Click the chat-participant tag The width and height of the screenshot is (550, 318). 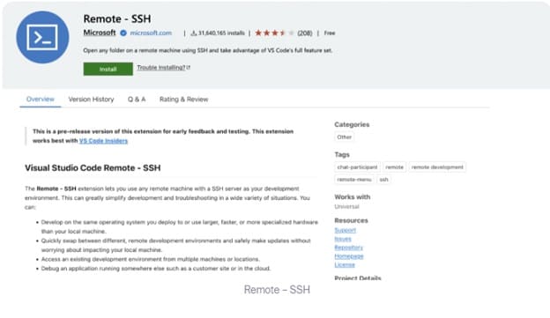(x=358, y=167)
